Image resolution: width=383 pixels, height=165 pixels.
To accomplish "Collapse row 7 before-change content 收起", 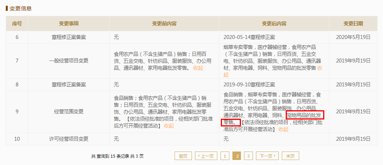I will (x=198, y=68).
